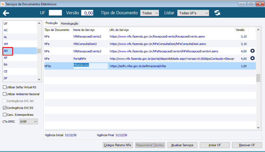Viewport: 265px width, 152px height.
Task: Open the Tipo de Documento dropdown
Action: 149,13
